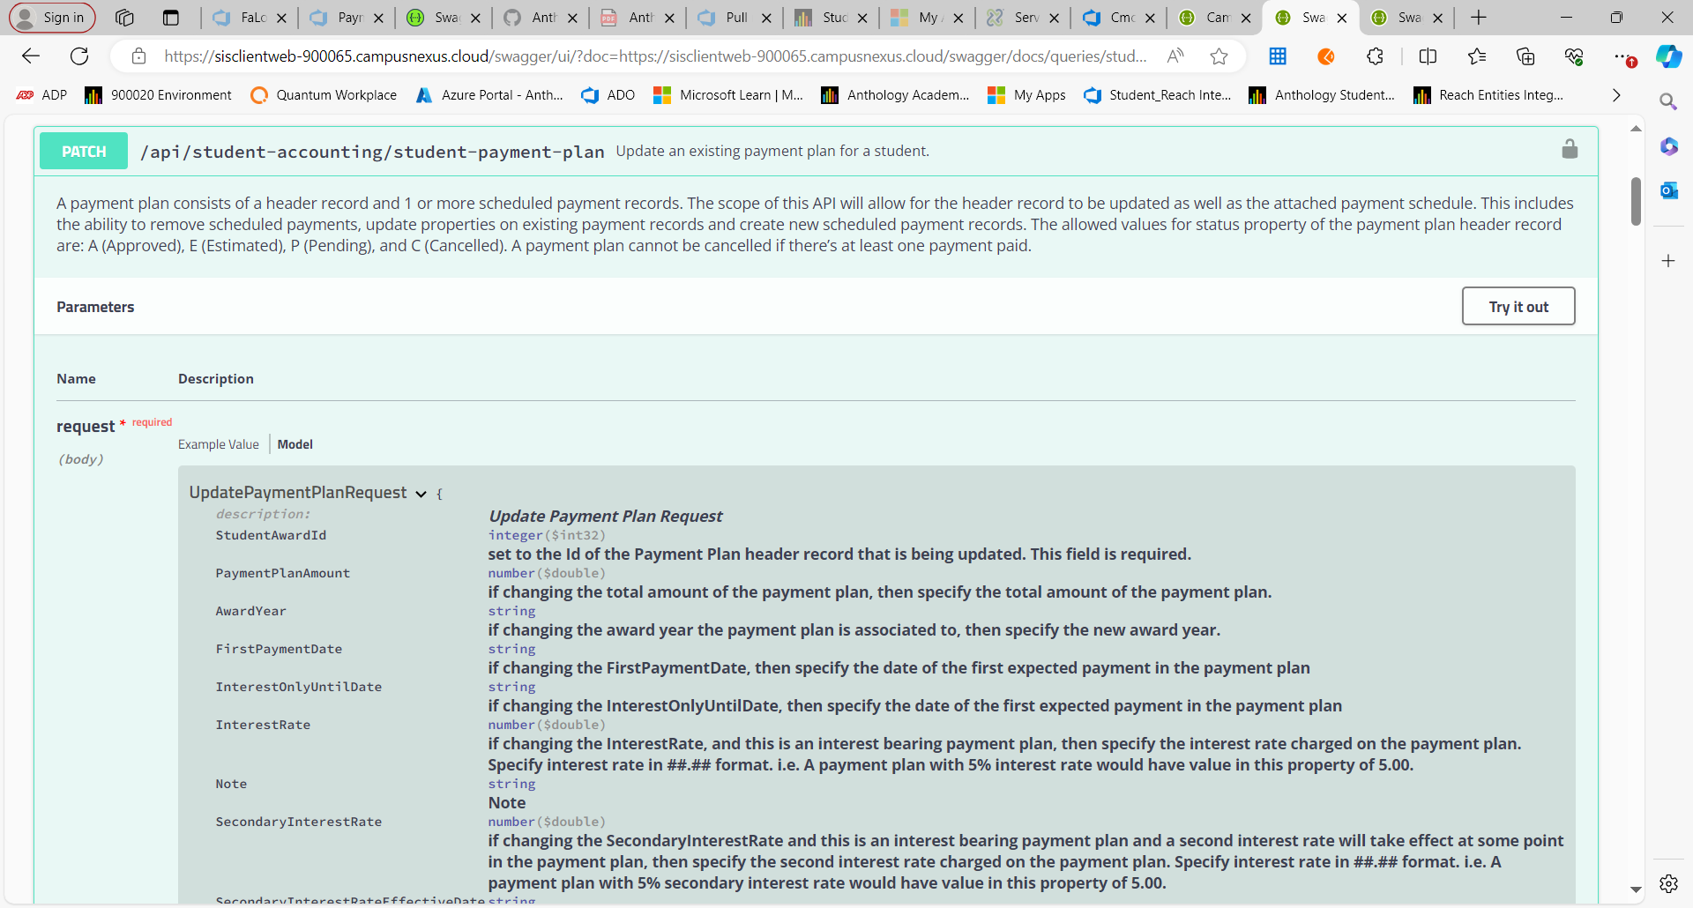Click the authorization lock on PATCH endpoint
1693x908 pixels.
point(1570,149)
